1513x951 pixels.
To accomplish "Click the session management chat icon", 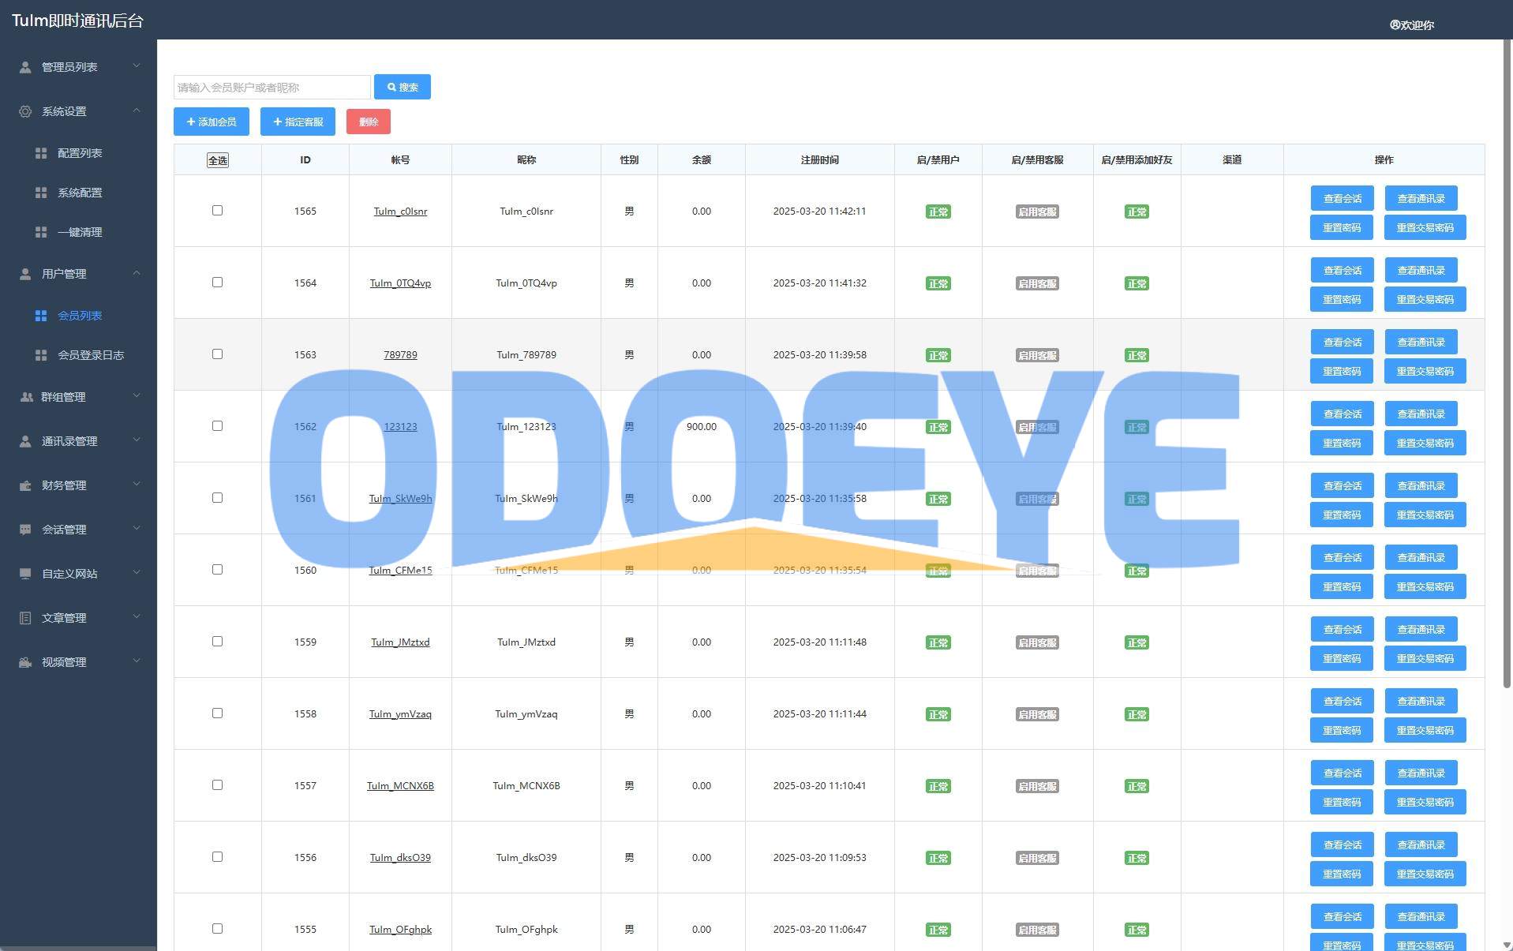I will click(25, 530).
